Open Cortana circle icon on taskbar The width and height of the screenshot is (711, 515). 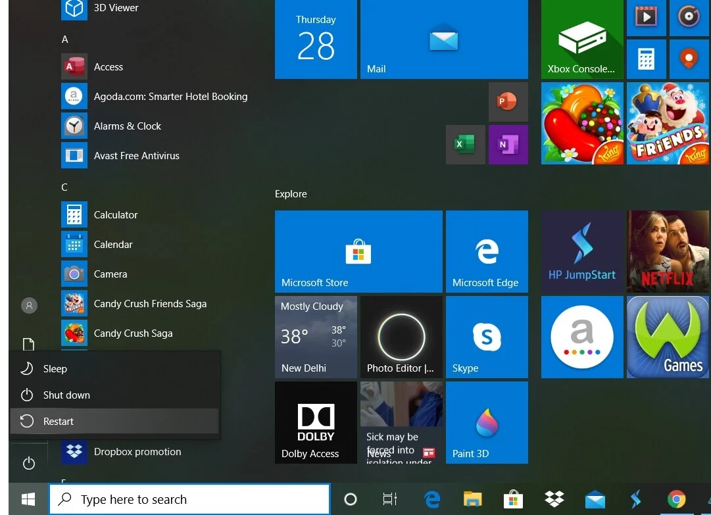[x=351, y=499]
